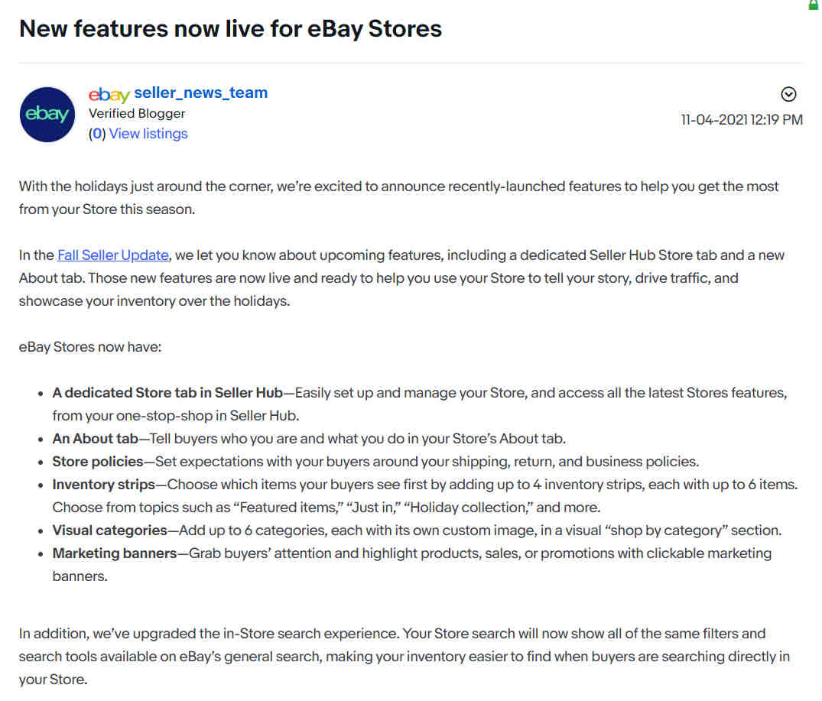The height and width of the screenshot is (701, 822).
Task: Click the paragraph starting 'With the holidays'
Action: pyautogui.click(x=399, y=197)
